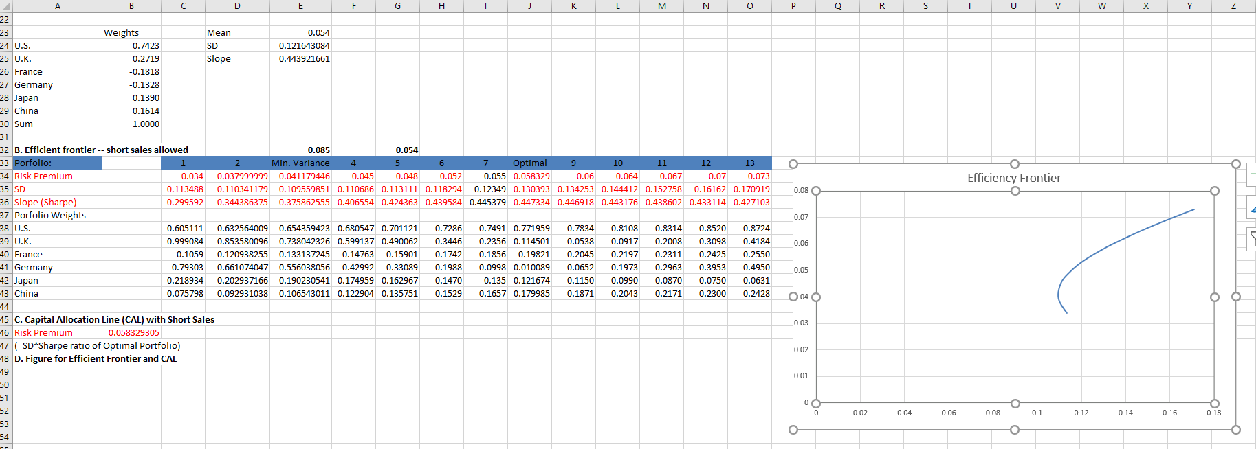Open the Chart Filters funnel button

(1252, 238)
